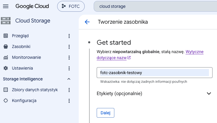Image resolution: width=217 pixels, height=123 pixels.
Task: Click the Monitorowanie chart icon
Action: tap(6, 57)
